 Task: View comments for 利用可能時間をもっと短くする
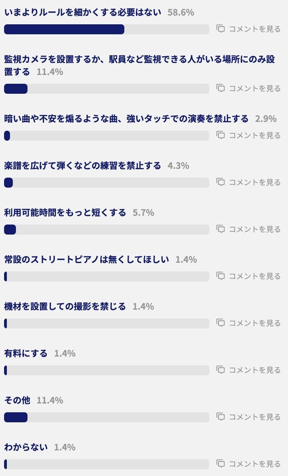[250, 229]
